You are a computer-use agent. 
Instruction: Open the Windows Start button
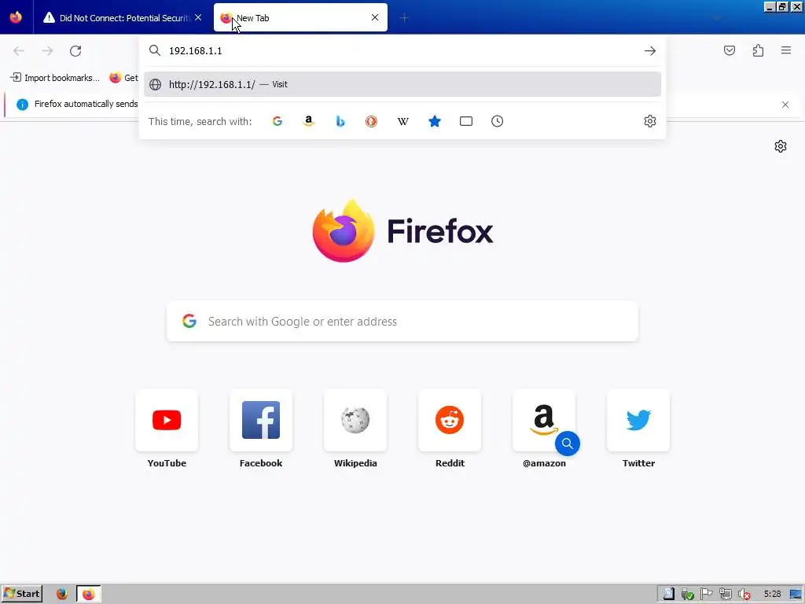coord(21,594)
